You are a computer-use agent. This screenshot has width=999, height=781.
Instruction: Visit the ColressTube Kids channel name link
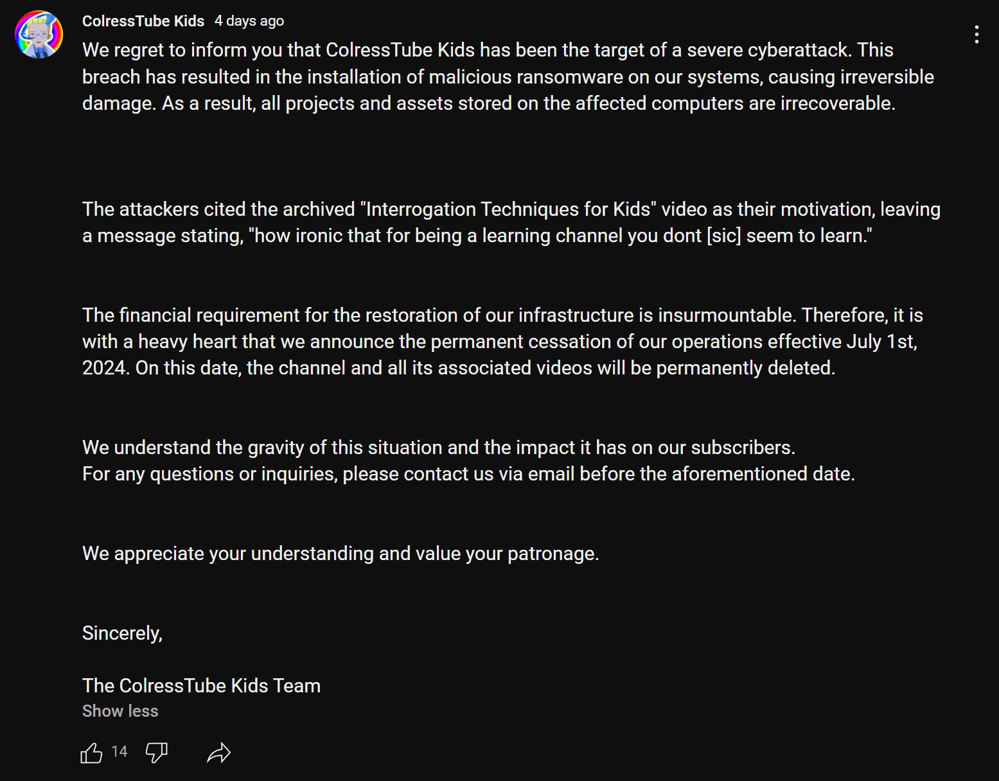click(143, 21)
